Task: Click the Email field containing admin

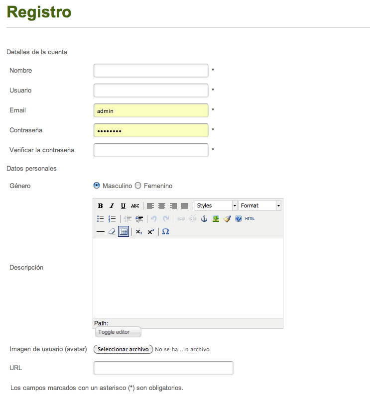Action: [x=151, y=110]
